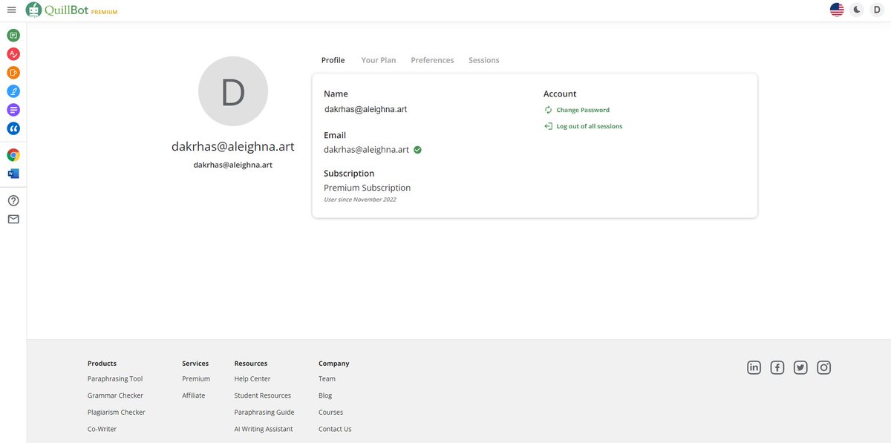
Task: Open Help Center footer link
Action: click(252, 378)
